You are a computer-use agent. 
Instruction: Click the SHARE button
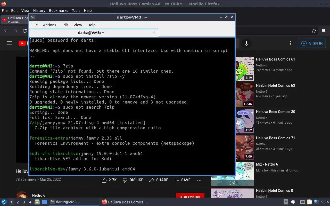(159, 180)
